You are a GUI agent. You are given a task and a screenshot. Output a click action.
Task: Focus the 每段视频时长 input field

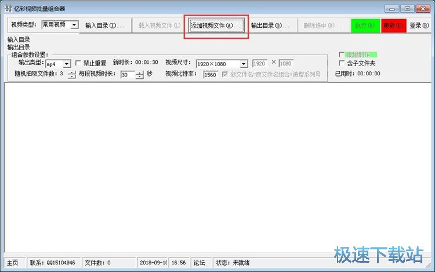pyautogui.click(x=128, y=75)
